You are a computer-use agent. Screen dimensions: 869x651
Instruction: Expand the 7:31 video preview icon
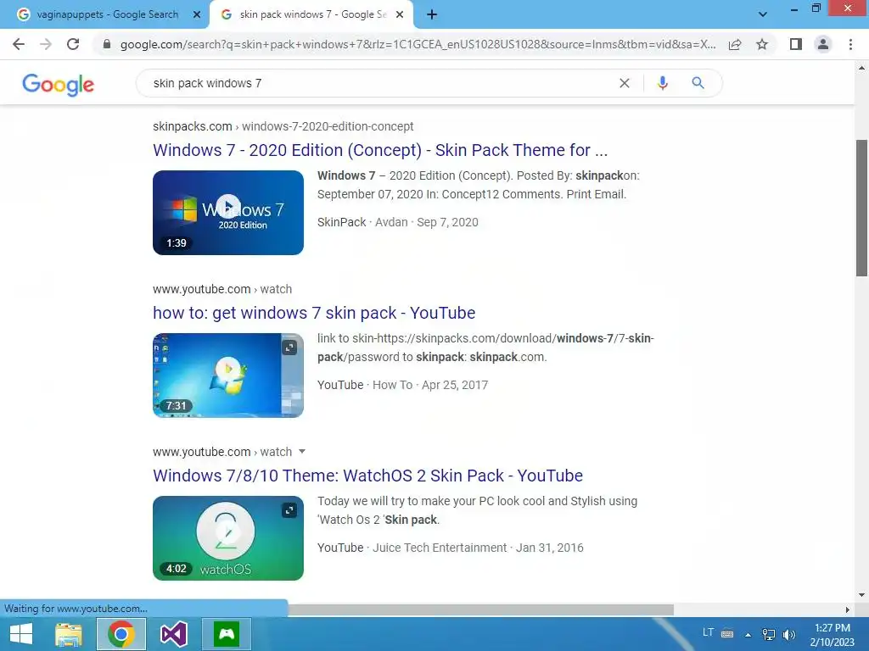tap(289, 348)
